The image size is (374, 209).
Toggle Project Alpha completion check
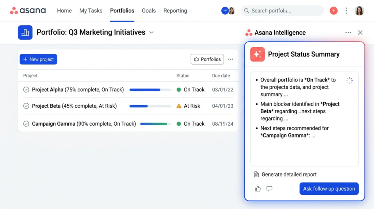26,90
